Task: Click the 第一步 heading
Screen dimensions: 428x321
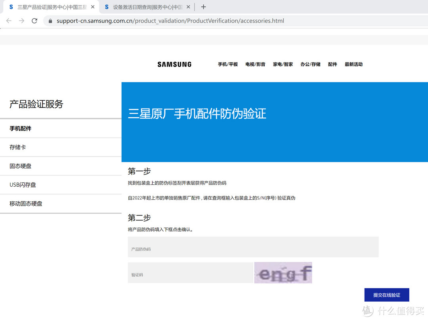Action: [x=139, y=172]
